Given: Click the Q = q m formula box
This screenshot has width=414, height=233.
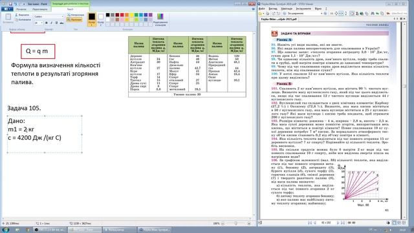Looking at the screenshot, I should (x=38, y=51).
